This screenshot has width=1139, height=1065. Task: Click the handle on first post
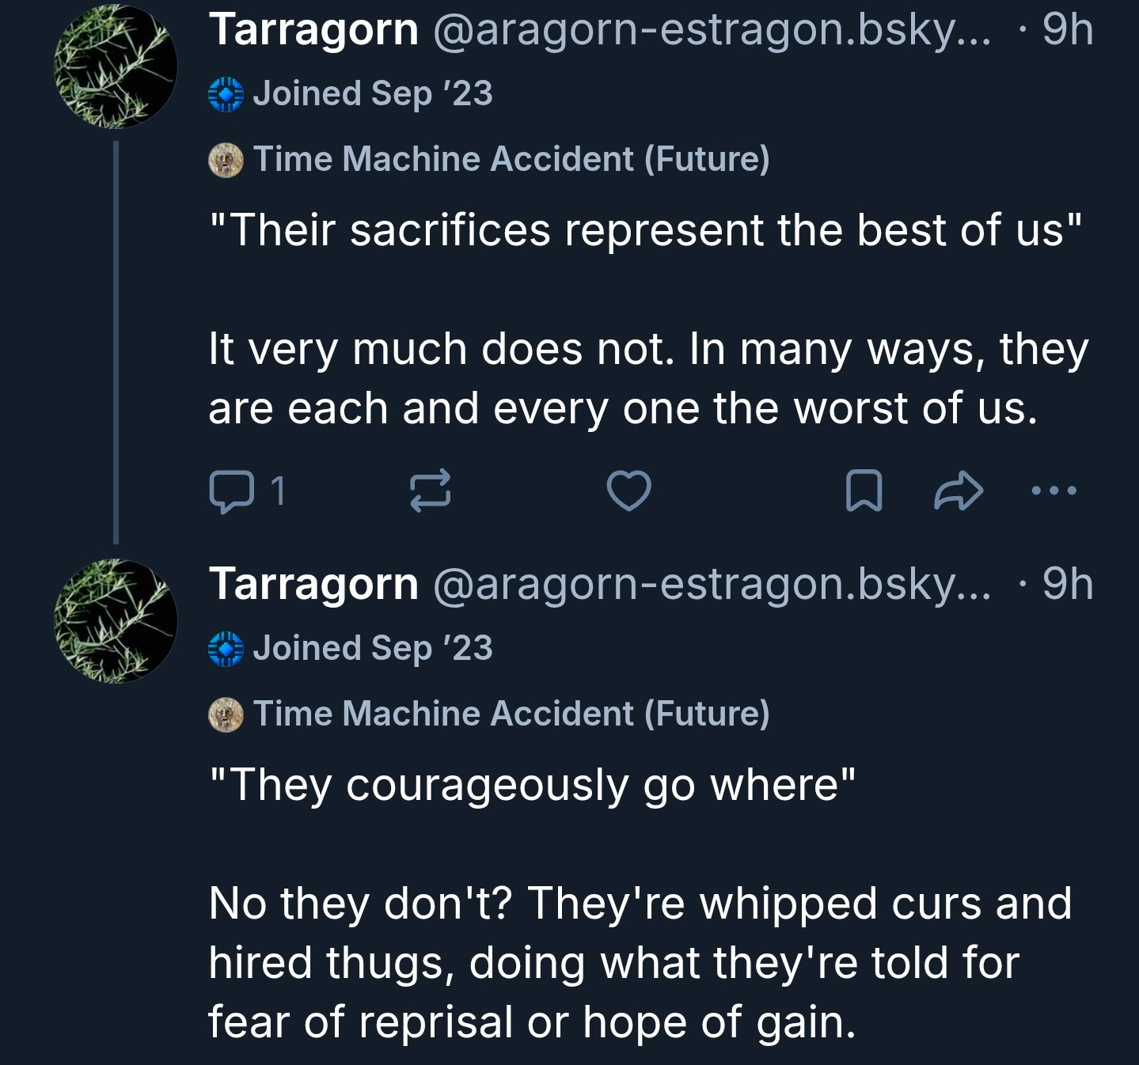tap(712, 30)
